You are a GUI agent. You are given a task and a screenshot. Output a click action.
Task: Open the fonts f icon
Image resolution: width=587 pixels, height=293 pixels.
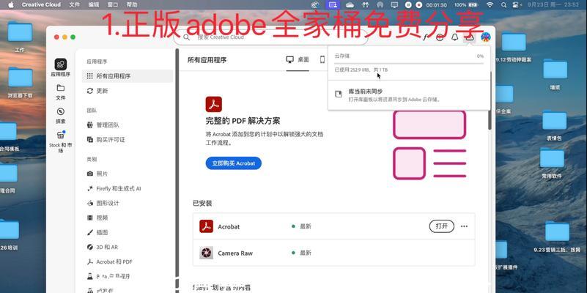[x=425, y=37]
